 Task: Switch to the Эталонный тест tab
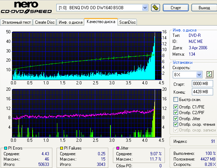(x=16, y=22)
